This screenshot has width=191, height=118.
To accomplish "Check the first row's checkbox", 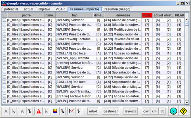I will (4, 20).
